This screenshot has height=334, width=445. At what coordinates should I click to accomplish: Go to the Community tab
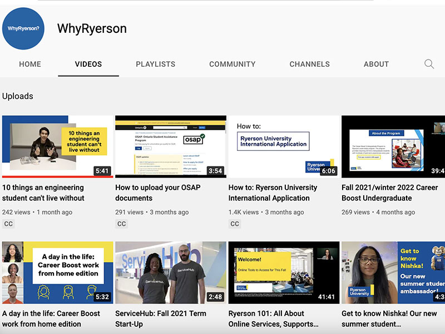[x=232, y=64]
